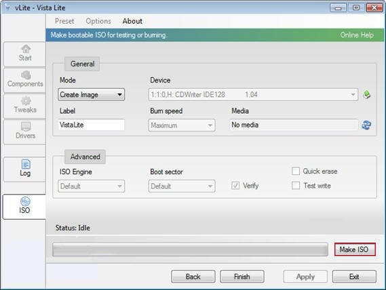Refresh media with the blue arrows icon
386x290 pixels.
[x=366, y=125]
